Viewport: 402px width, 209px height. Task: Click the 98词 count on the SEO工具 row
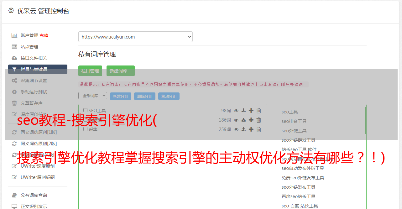pyautogui.click(x=226, y=111)
